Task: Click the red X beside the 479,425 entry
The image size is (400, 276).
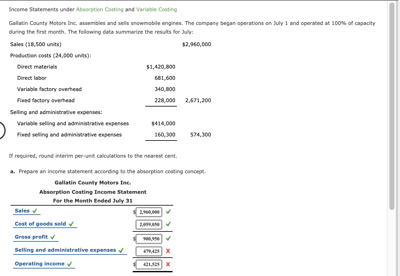Action: [x=167, y=251]
